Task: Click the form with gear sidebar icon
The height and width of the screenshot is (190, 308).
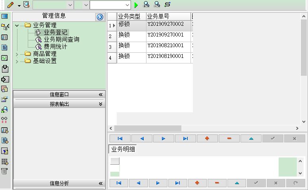Action: [x=5, y=131]
